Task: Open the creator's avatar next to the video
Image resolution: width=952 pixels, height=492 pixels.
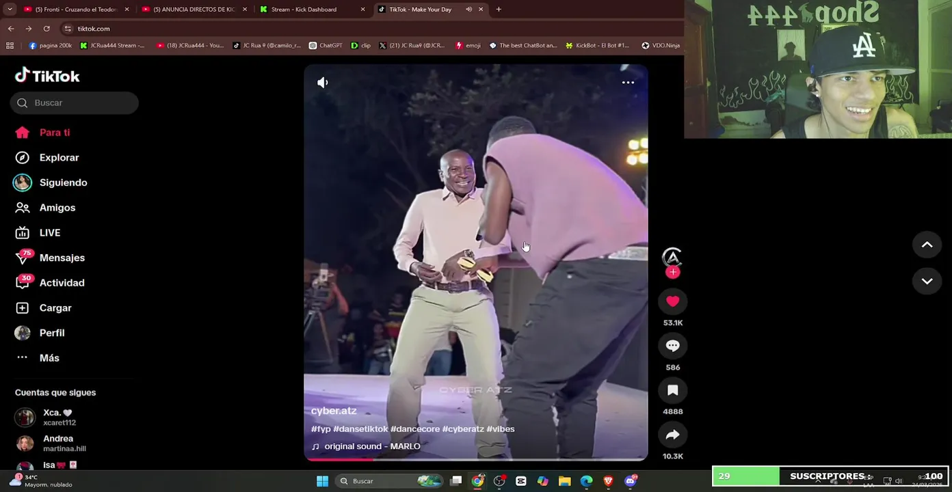Action: tap(673, 257)
